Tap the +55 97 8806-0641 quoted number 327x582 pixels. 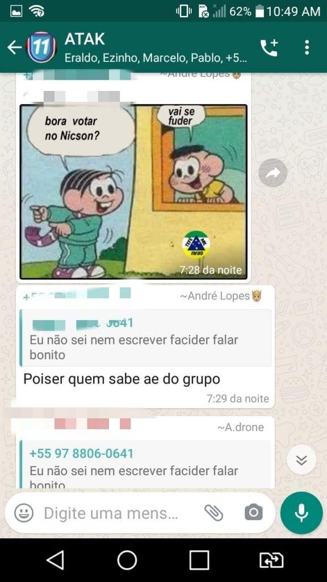point(81,454)
